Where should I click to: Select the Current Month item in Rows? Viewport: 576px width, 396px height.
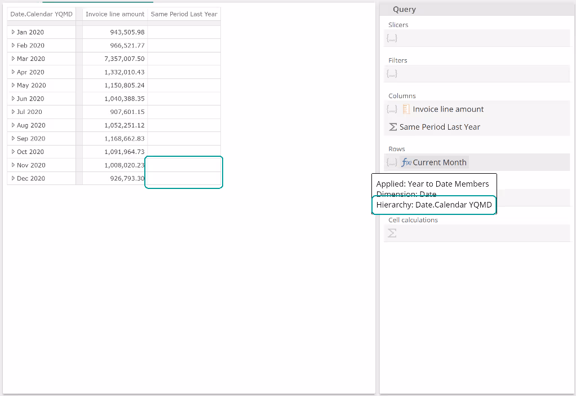440,162
